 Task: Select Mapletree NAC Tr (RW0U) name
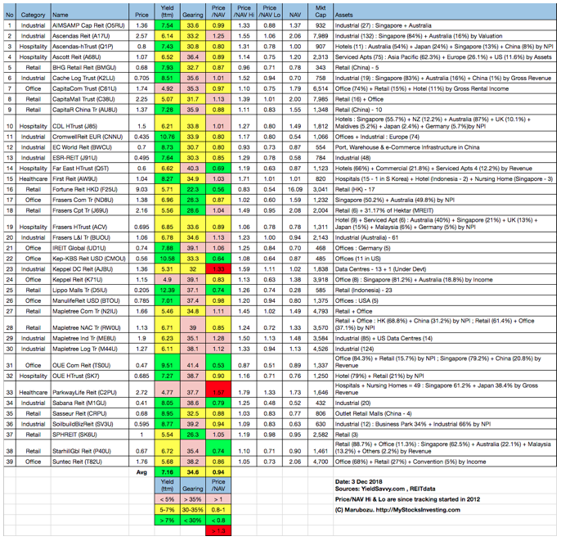click(90, 325)
